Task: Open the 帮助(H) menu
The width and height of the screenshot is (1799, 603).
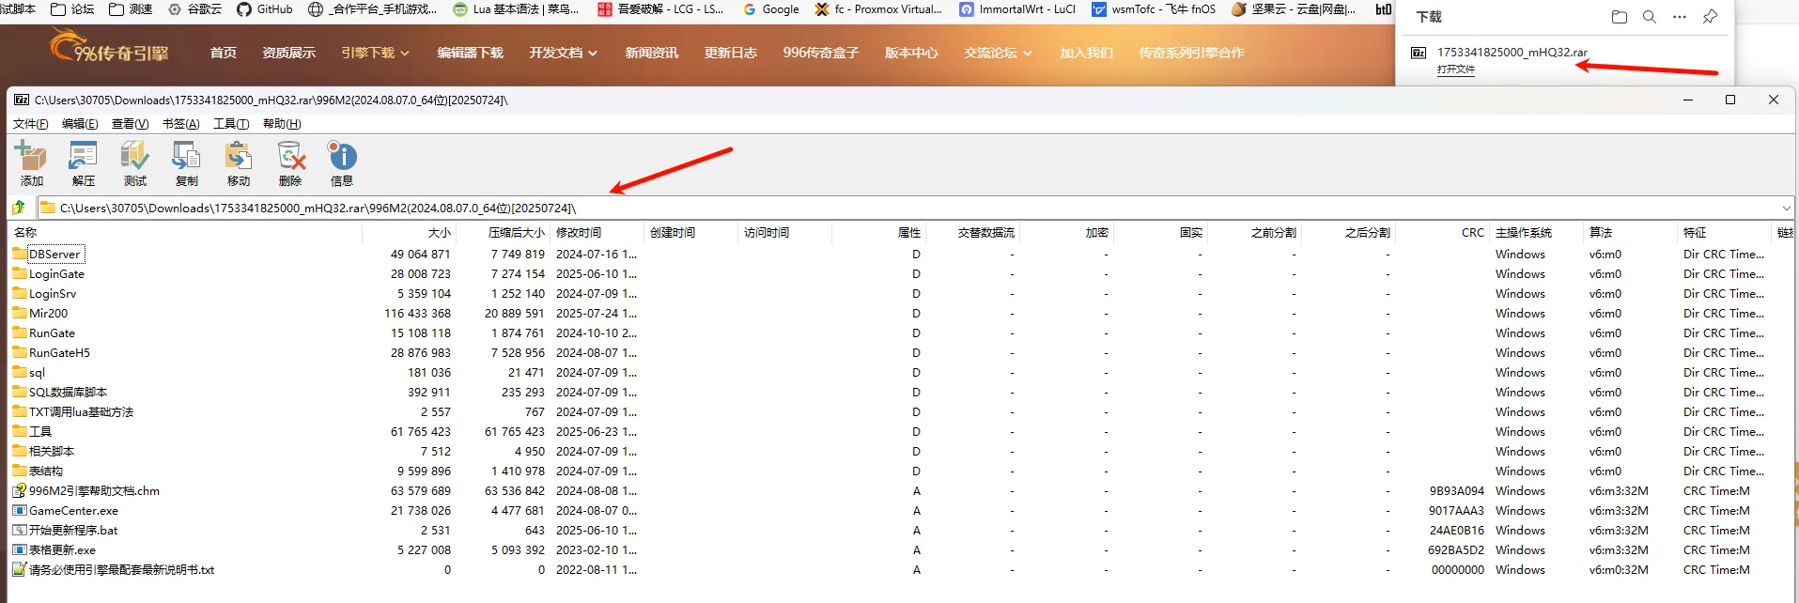Action: (282, 124)
